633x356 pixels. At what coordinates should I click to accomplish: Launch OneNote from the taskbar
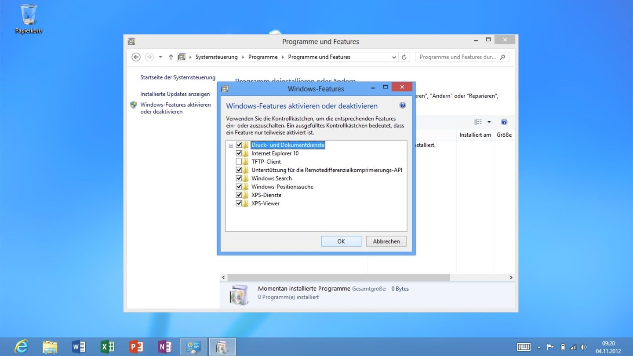pyautogui.click(x=165, y=347)
